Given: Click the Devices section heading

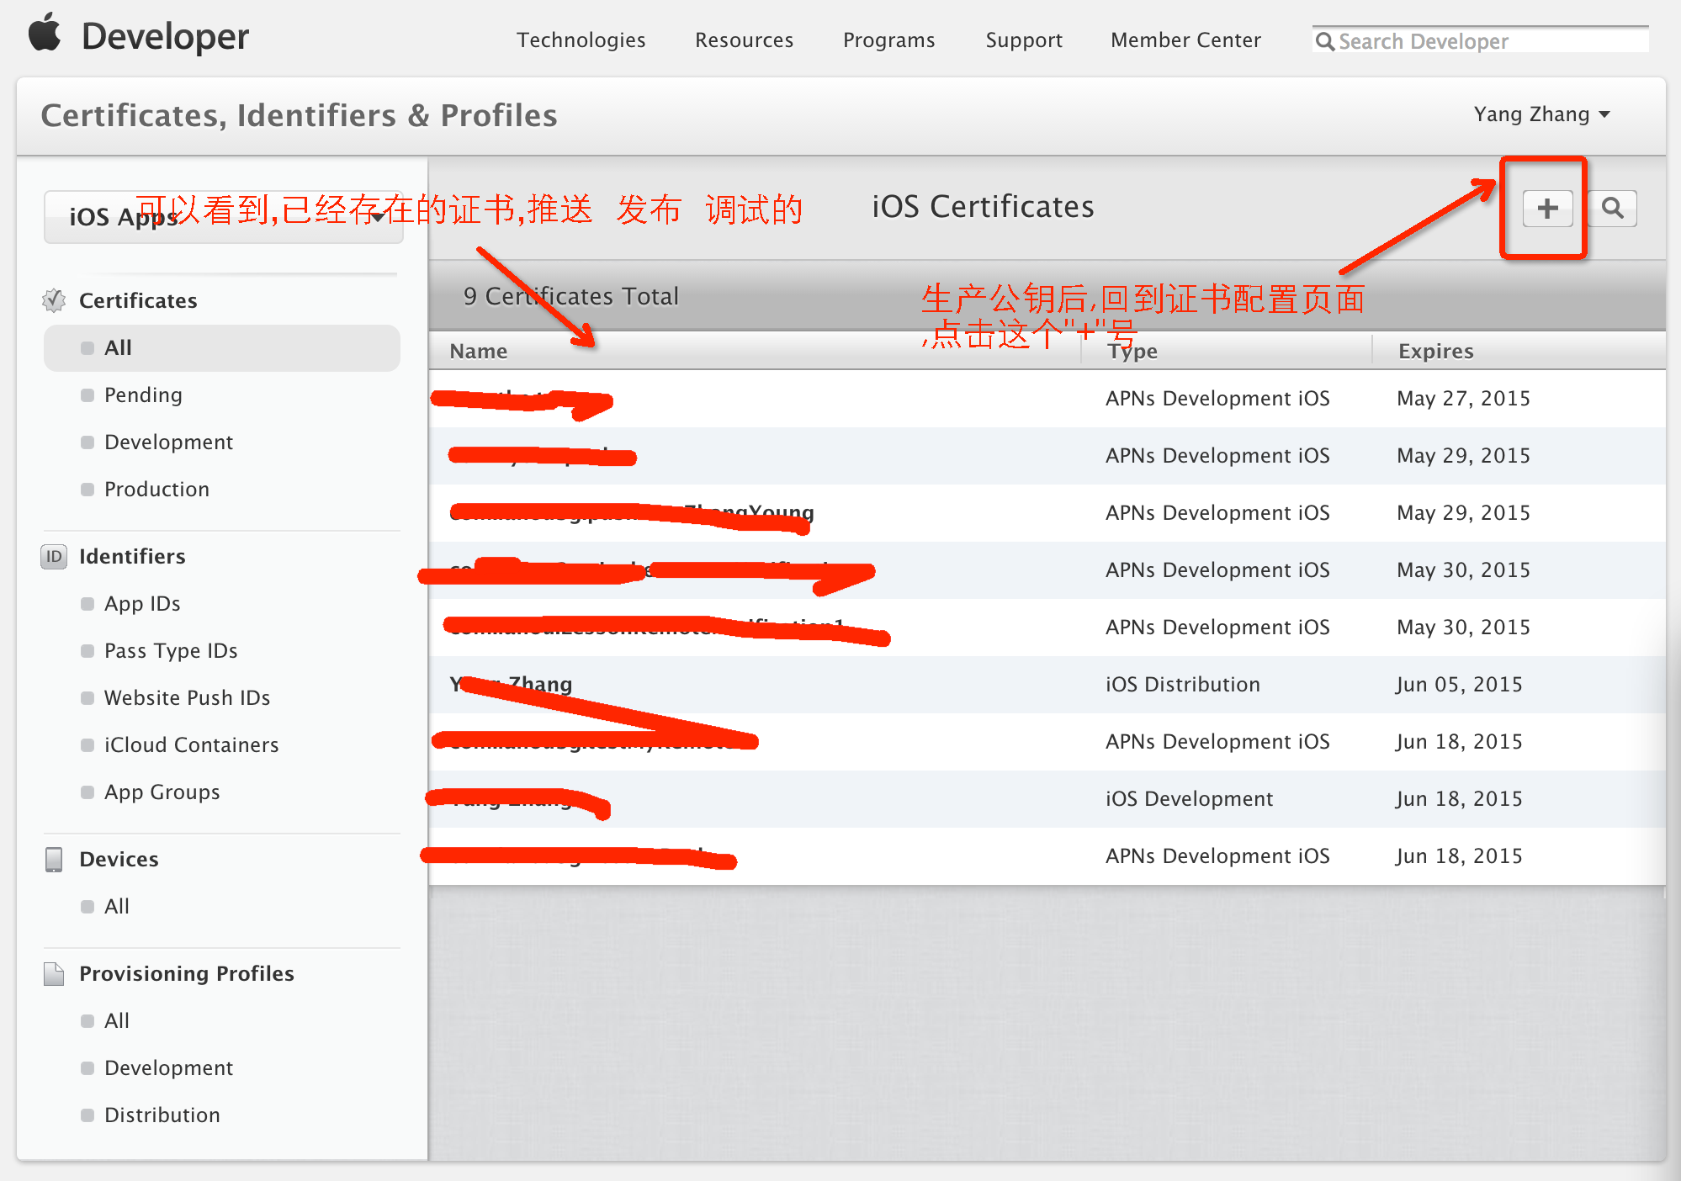Looking at the screenshot, I should click(x=119, y=859).
